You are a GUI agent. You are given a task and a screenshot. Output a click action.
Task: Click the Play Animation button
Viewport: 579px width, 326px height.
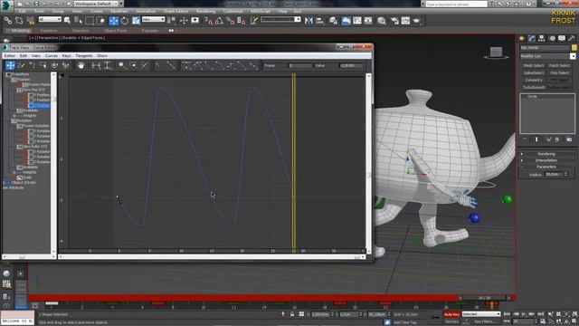pos(524,314)
